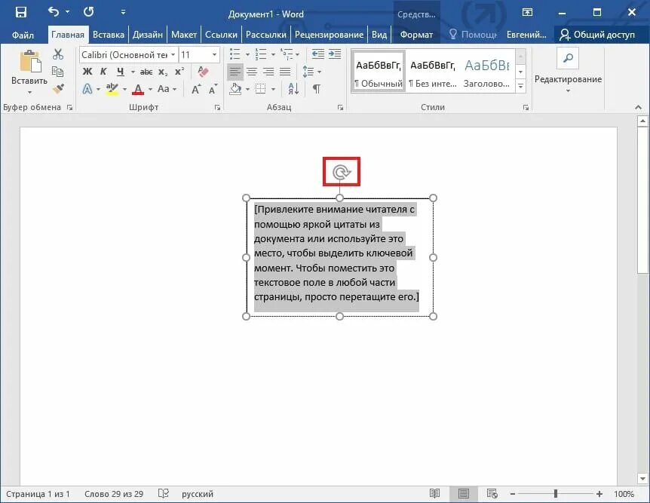Switch to the Дизайн tab

(148, 35)
